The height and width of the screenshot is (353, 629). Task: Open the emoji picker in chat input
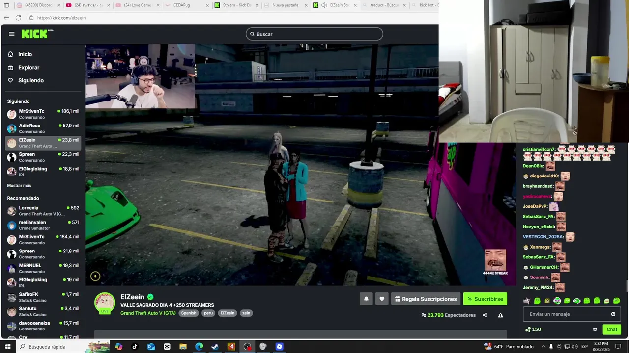point(613,314)
